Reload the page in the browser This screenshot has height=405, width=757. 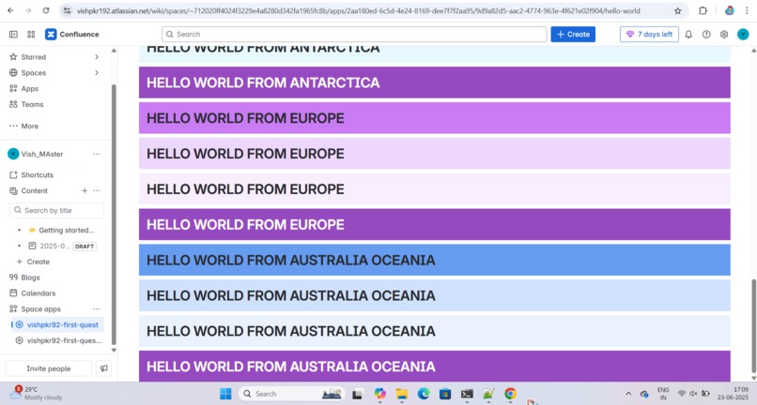pyautogui.click(x=46, y=10)
